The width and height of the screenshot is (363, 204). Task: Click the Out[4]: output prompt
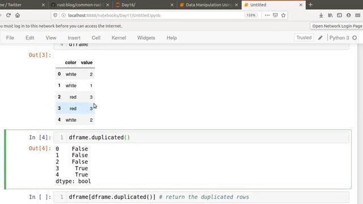40,148
